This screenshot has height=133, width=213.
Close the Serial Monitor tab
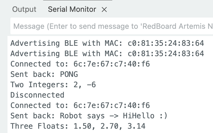104,10
